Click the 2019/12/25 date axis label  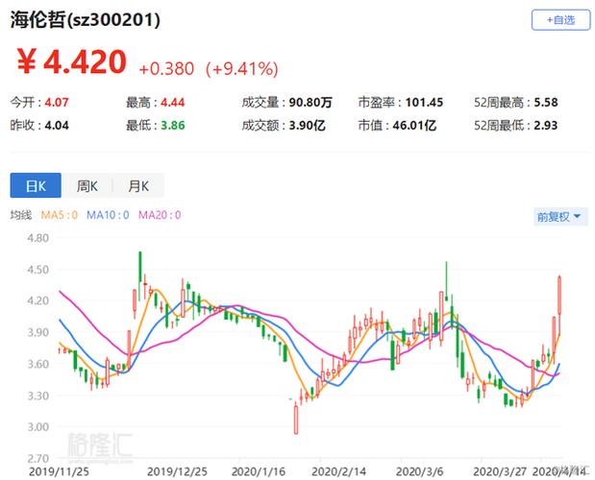pyautogui.click(x=177, y=471)
